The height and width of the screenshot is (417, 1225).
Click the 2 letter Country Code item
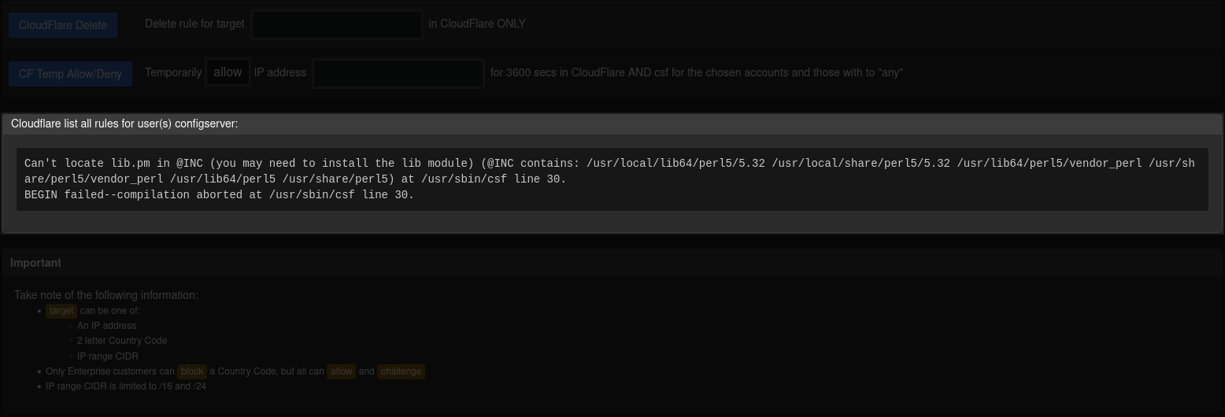click(x=122, y=341)
